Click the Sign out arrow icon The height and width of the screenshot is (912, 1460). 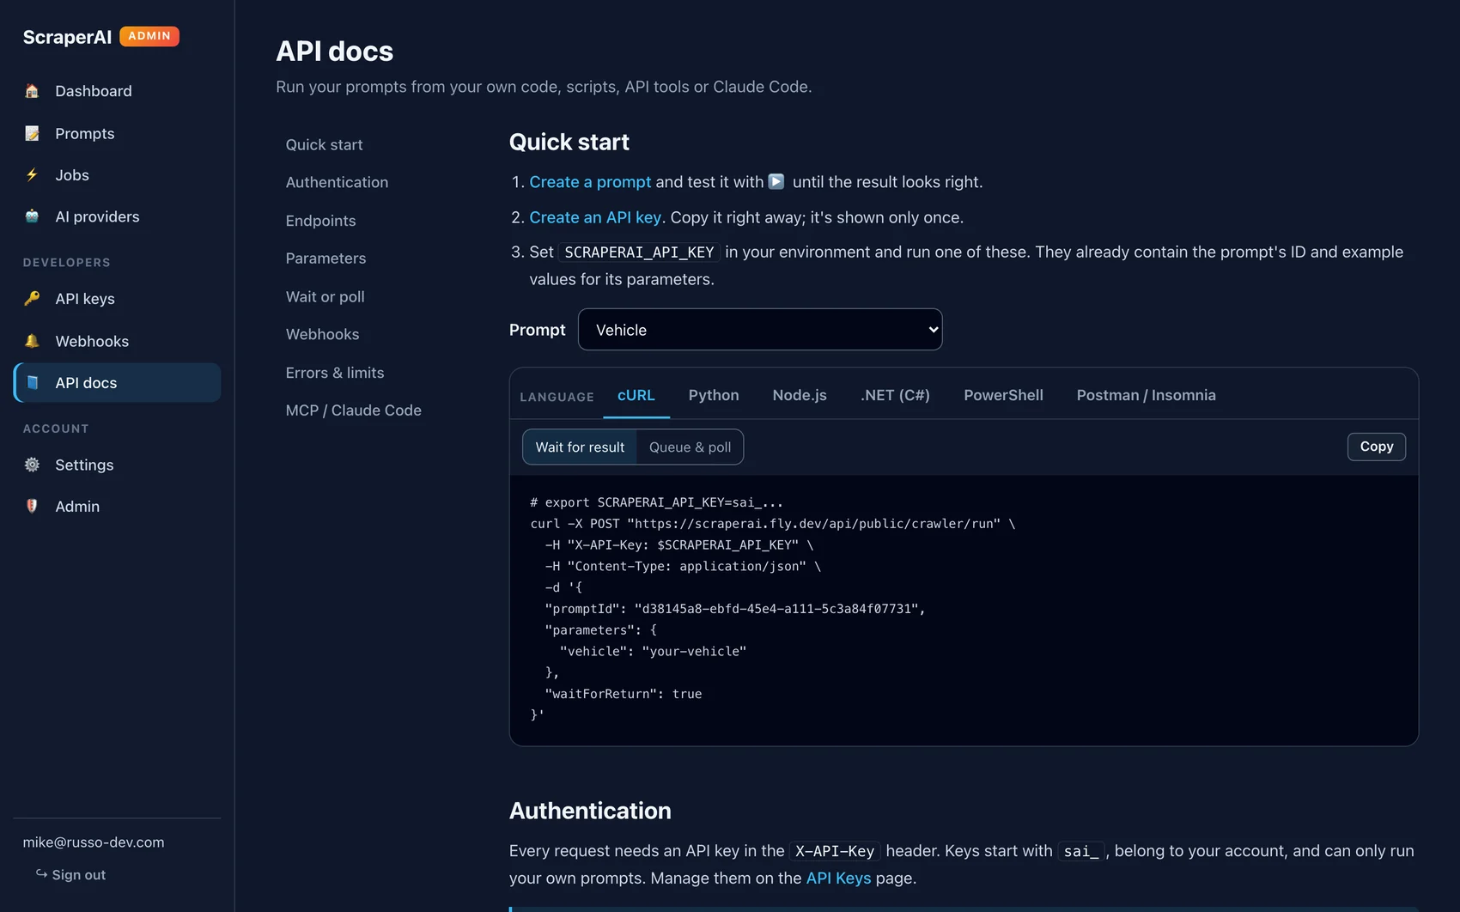click(x=41, y=874)
